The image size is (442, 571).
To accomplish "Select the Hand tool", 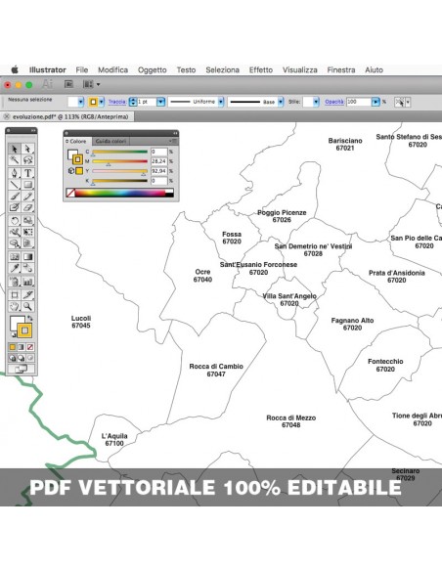I will pos(15,306).
